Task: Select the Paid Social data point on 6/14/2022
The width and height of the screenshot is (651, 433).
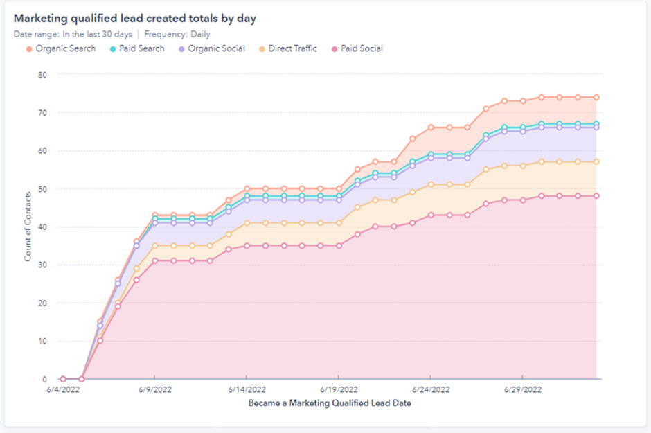Action: pos(247,246)
